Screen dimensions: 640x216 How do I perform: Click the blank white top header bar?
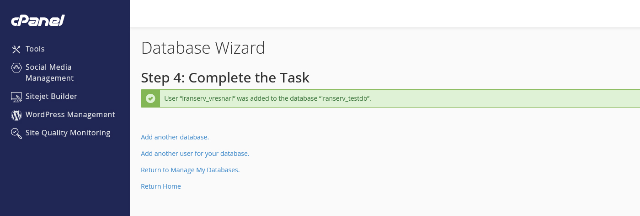pos(384,14)
